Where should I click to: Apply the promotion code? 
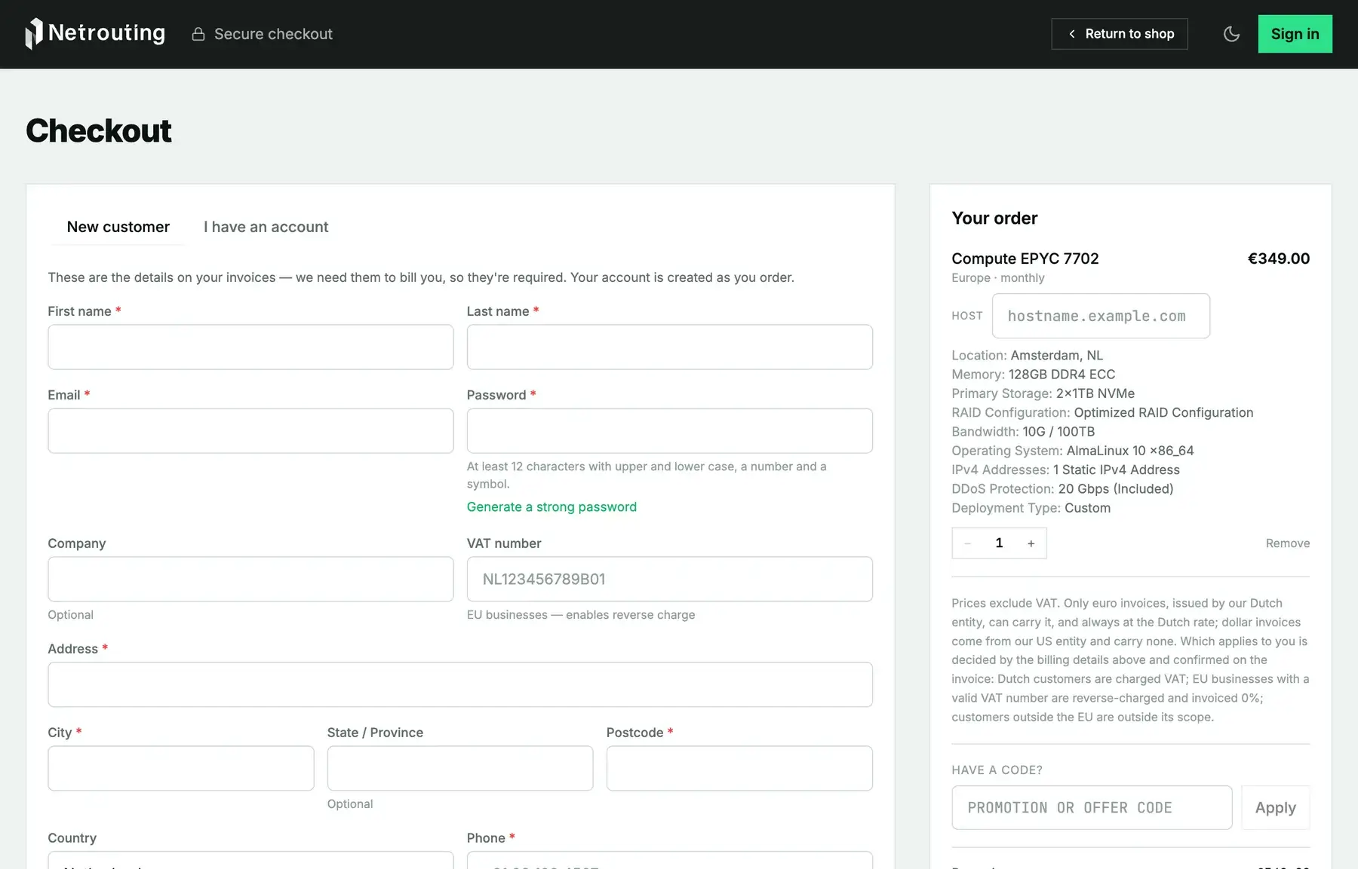(x=1275, y=807)
